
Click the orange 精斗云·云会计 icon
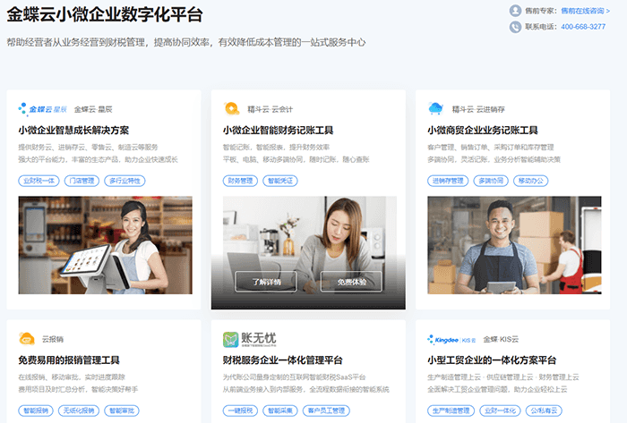point(231,108)
